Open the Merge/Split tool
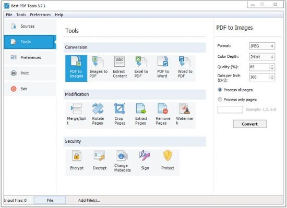The image size is (287, 208). (x=76, y=115)
